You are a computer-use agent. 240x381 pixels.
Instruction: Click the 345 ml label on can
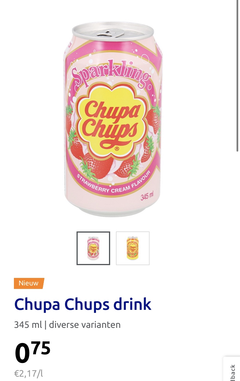pos(147,197)
